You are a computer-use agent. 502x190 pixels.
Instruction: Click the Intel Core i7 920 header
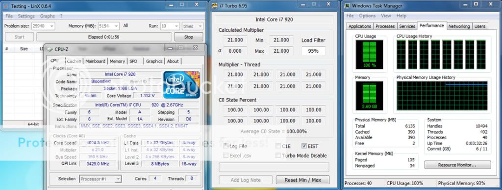point(274,20)
